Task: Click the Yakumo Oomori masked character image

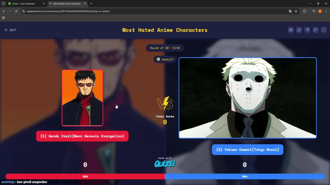Action: pyautogui.click(x=247, y=98)
